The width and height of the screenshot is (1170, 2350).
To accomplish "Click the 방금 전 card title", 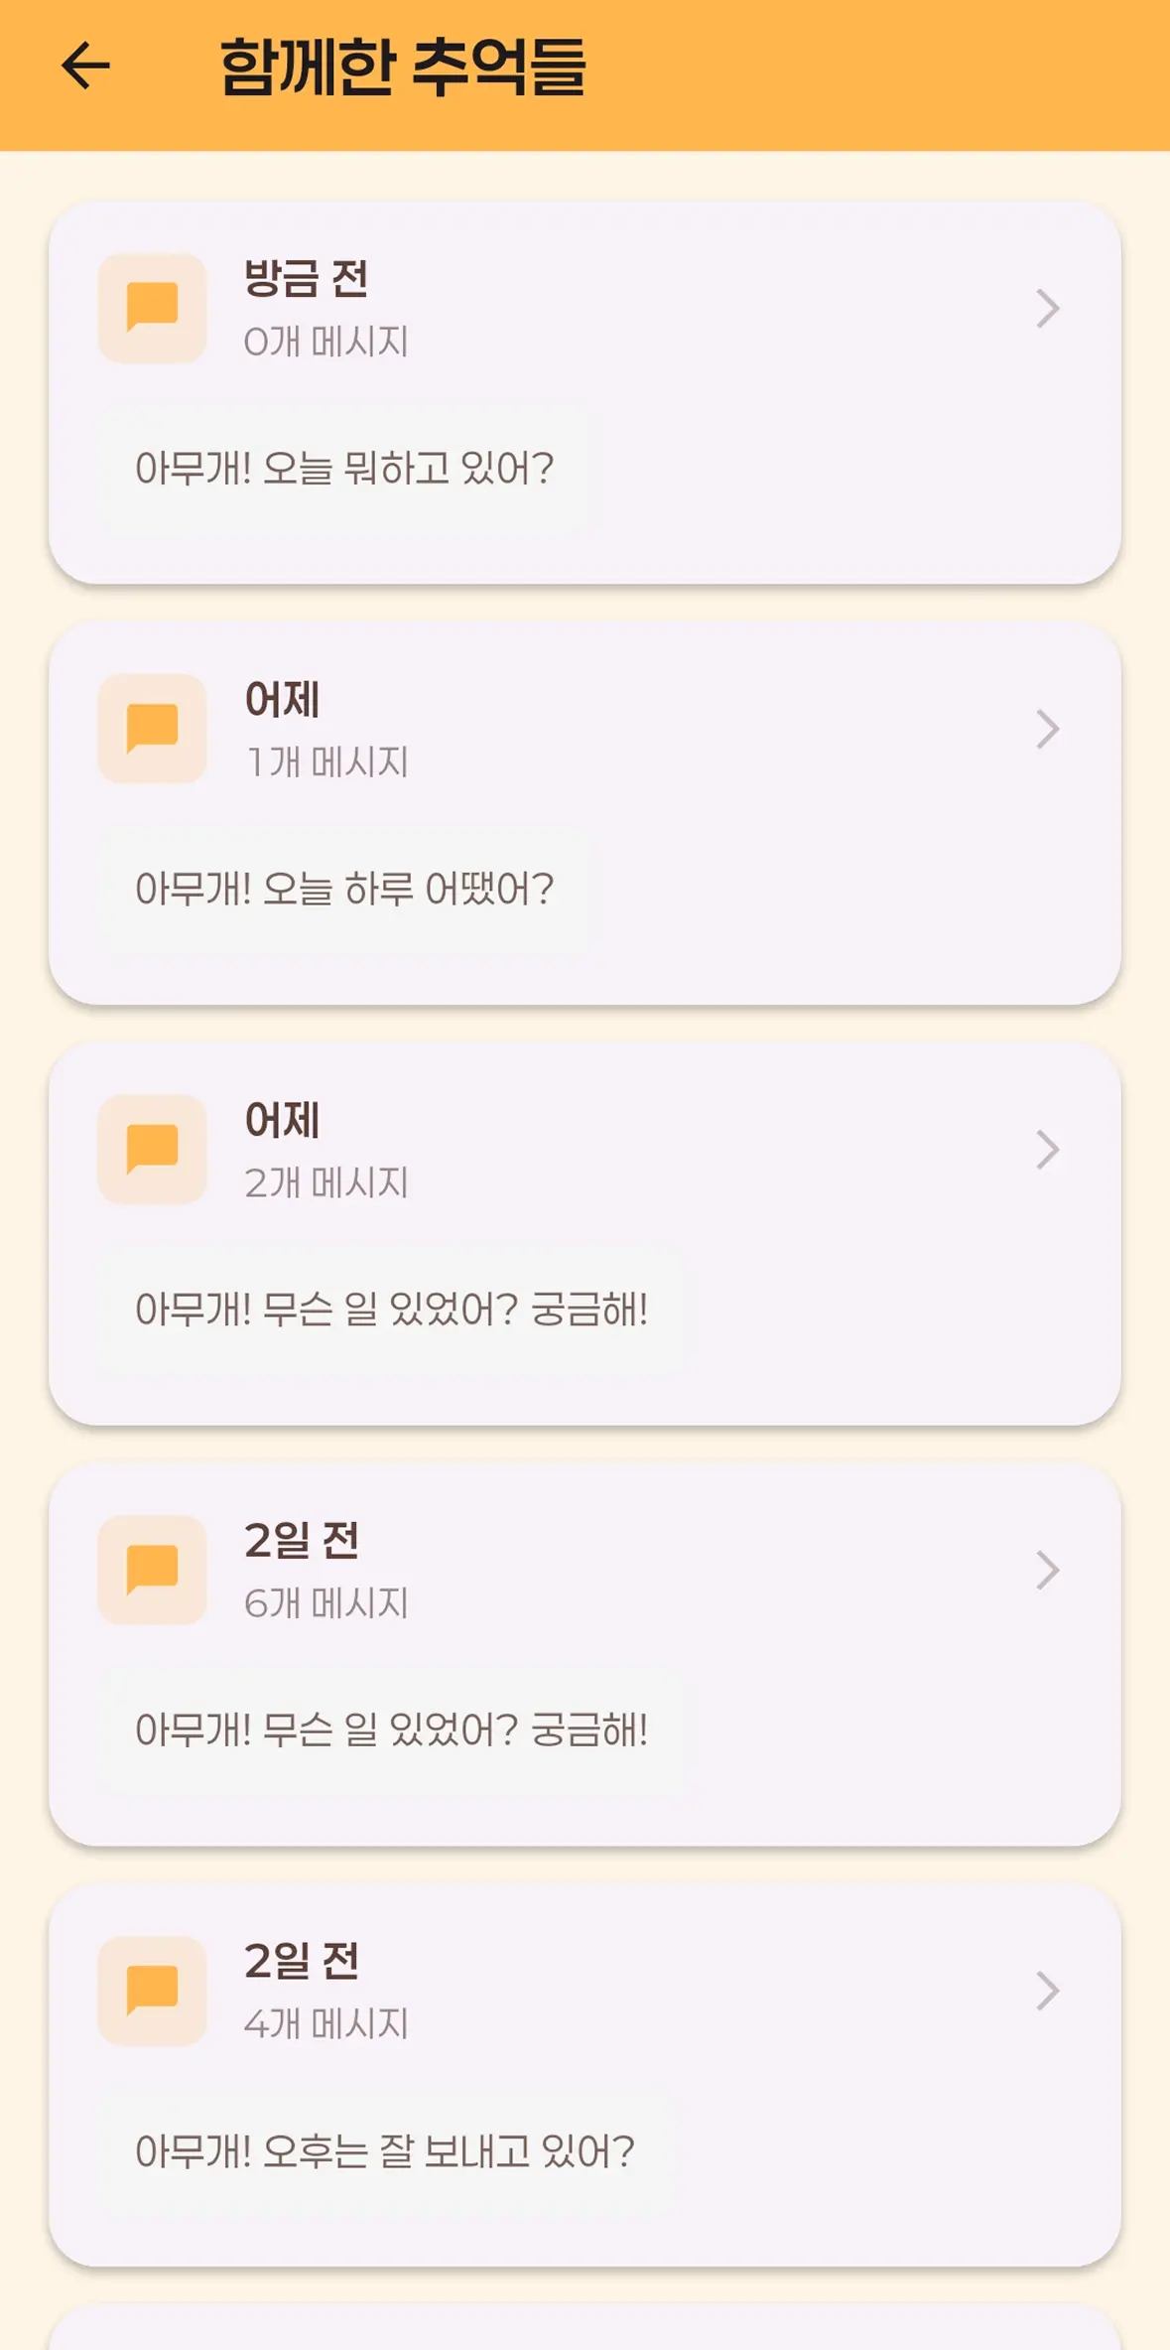I will click(306, 278).
